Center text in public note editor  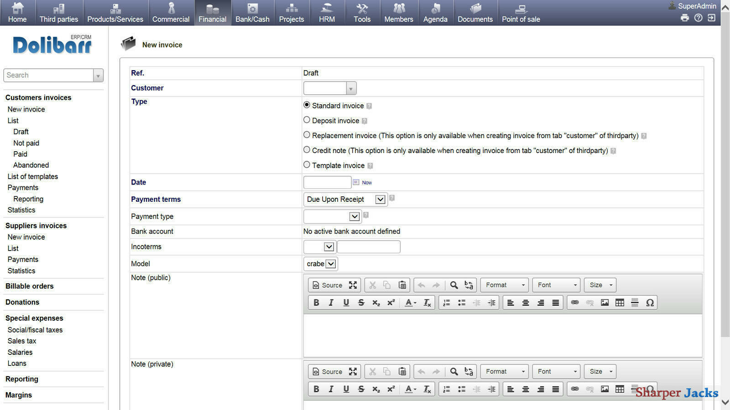coord(526,302)
